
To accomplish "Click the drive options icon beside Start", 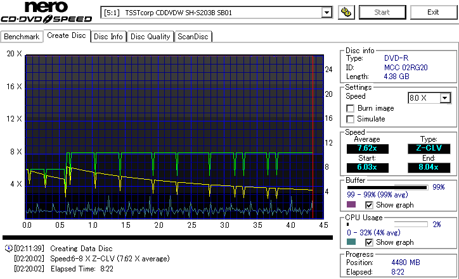I will coord(346,12).
